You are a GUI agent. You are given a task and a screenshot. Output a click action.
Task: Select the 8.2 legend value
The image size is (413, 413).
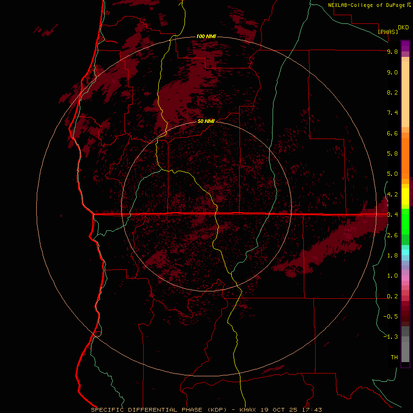pos(392,92)
